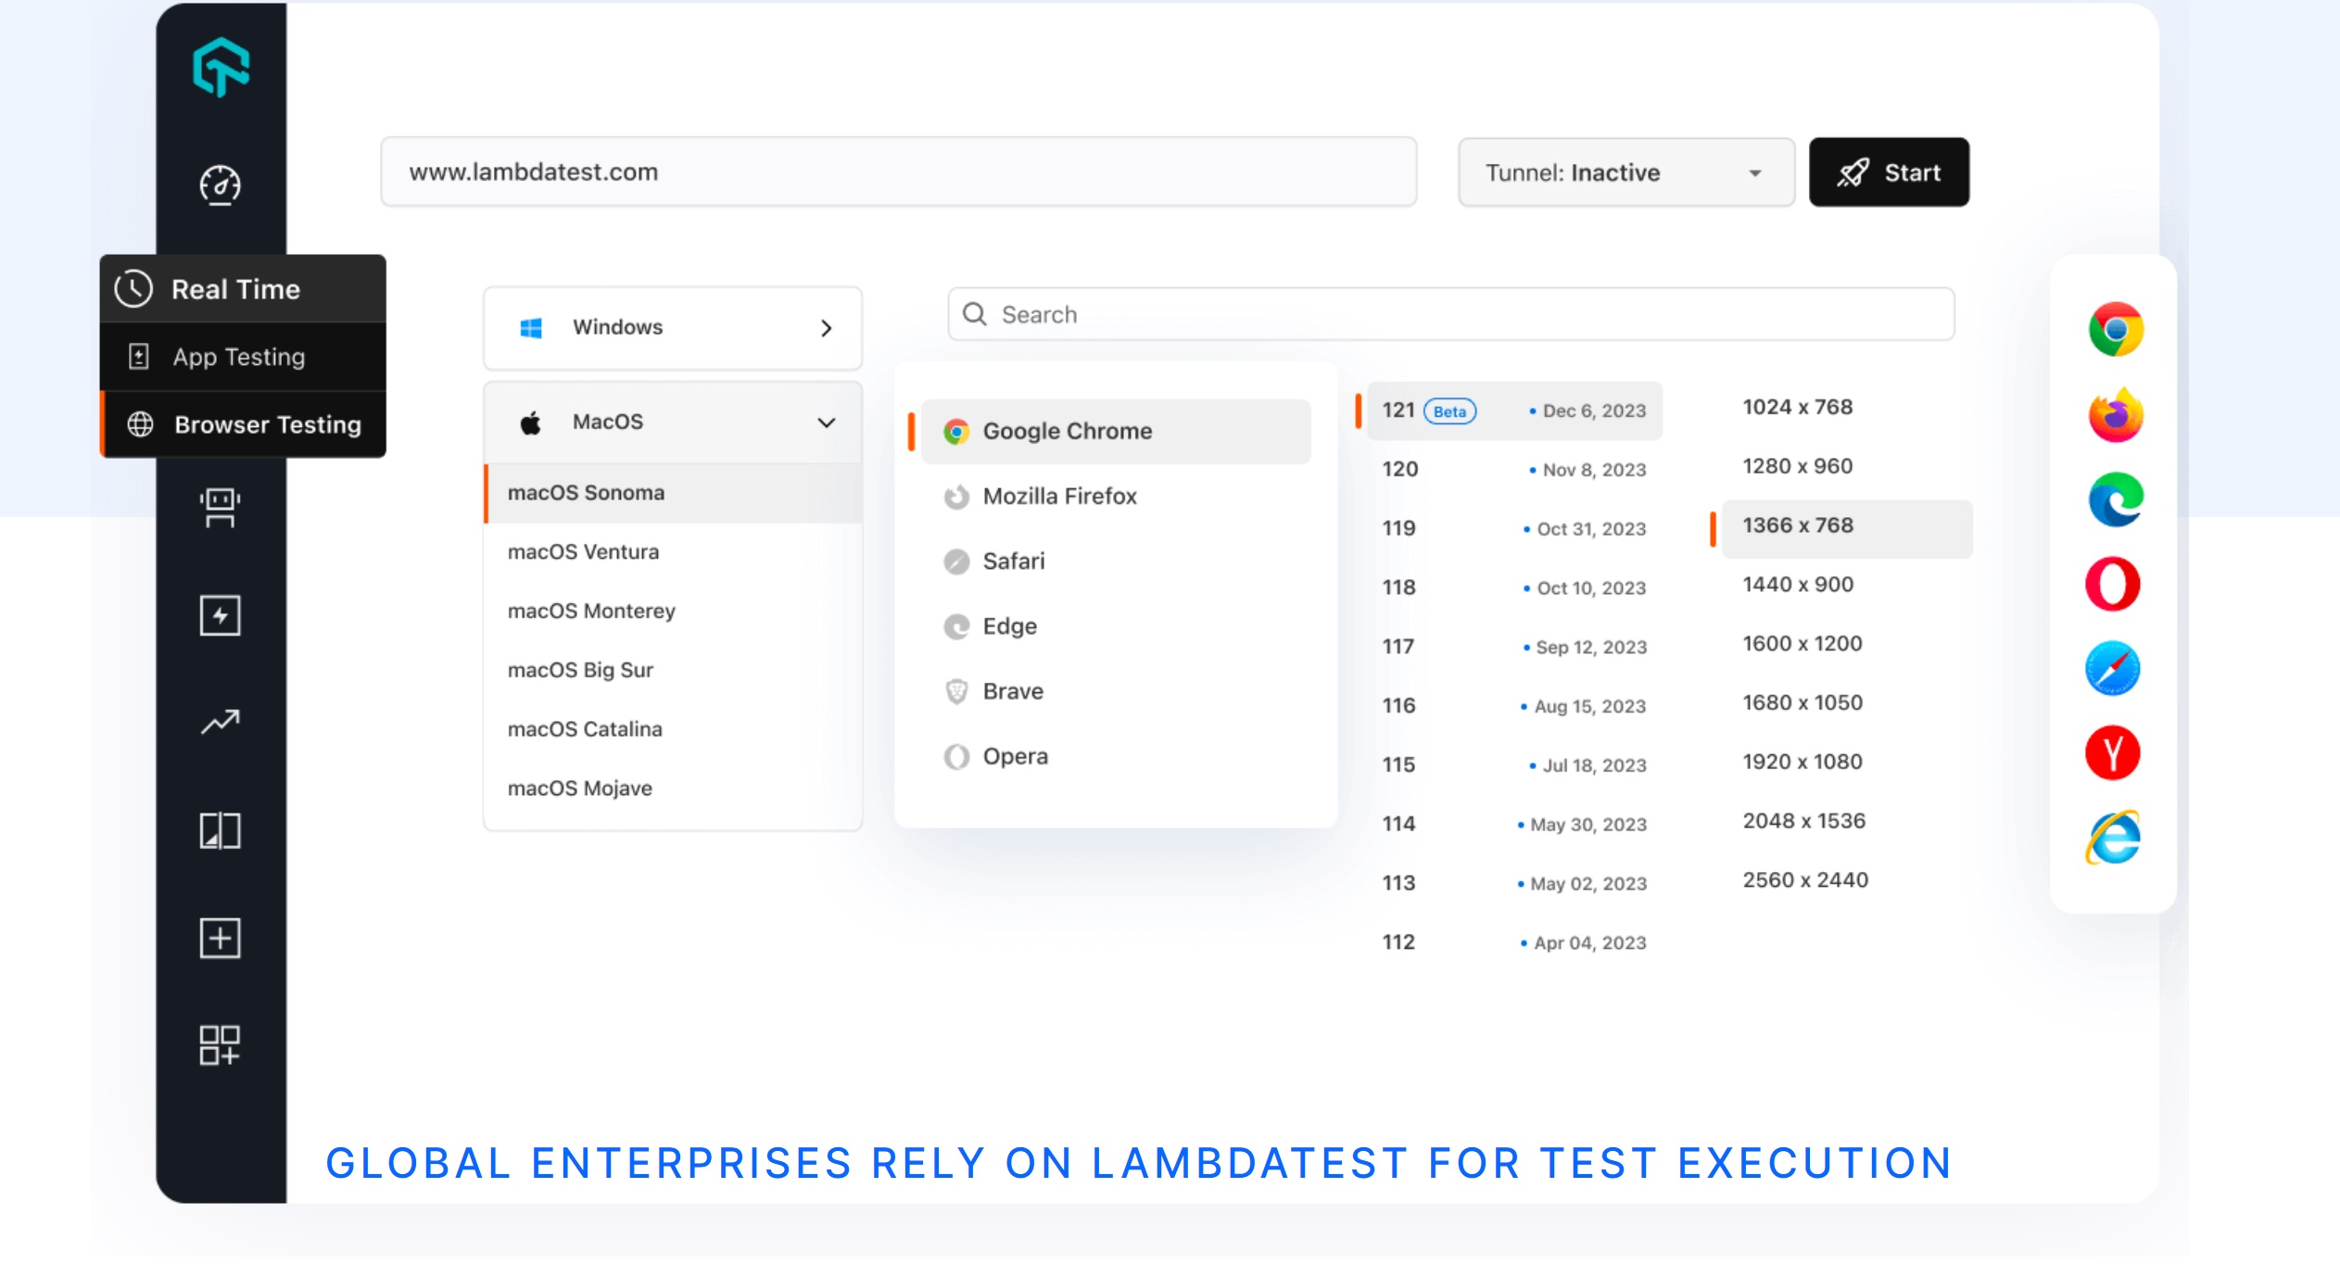Image resolution: width=2340 pixels, height=1264 pixels.
Task: Select version 116
Action: coord(1514,706)
